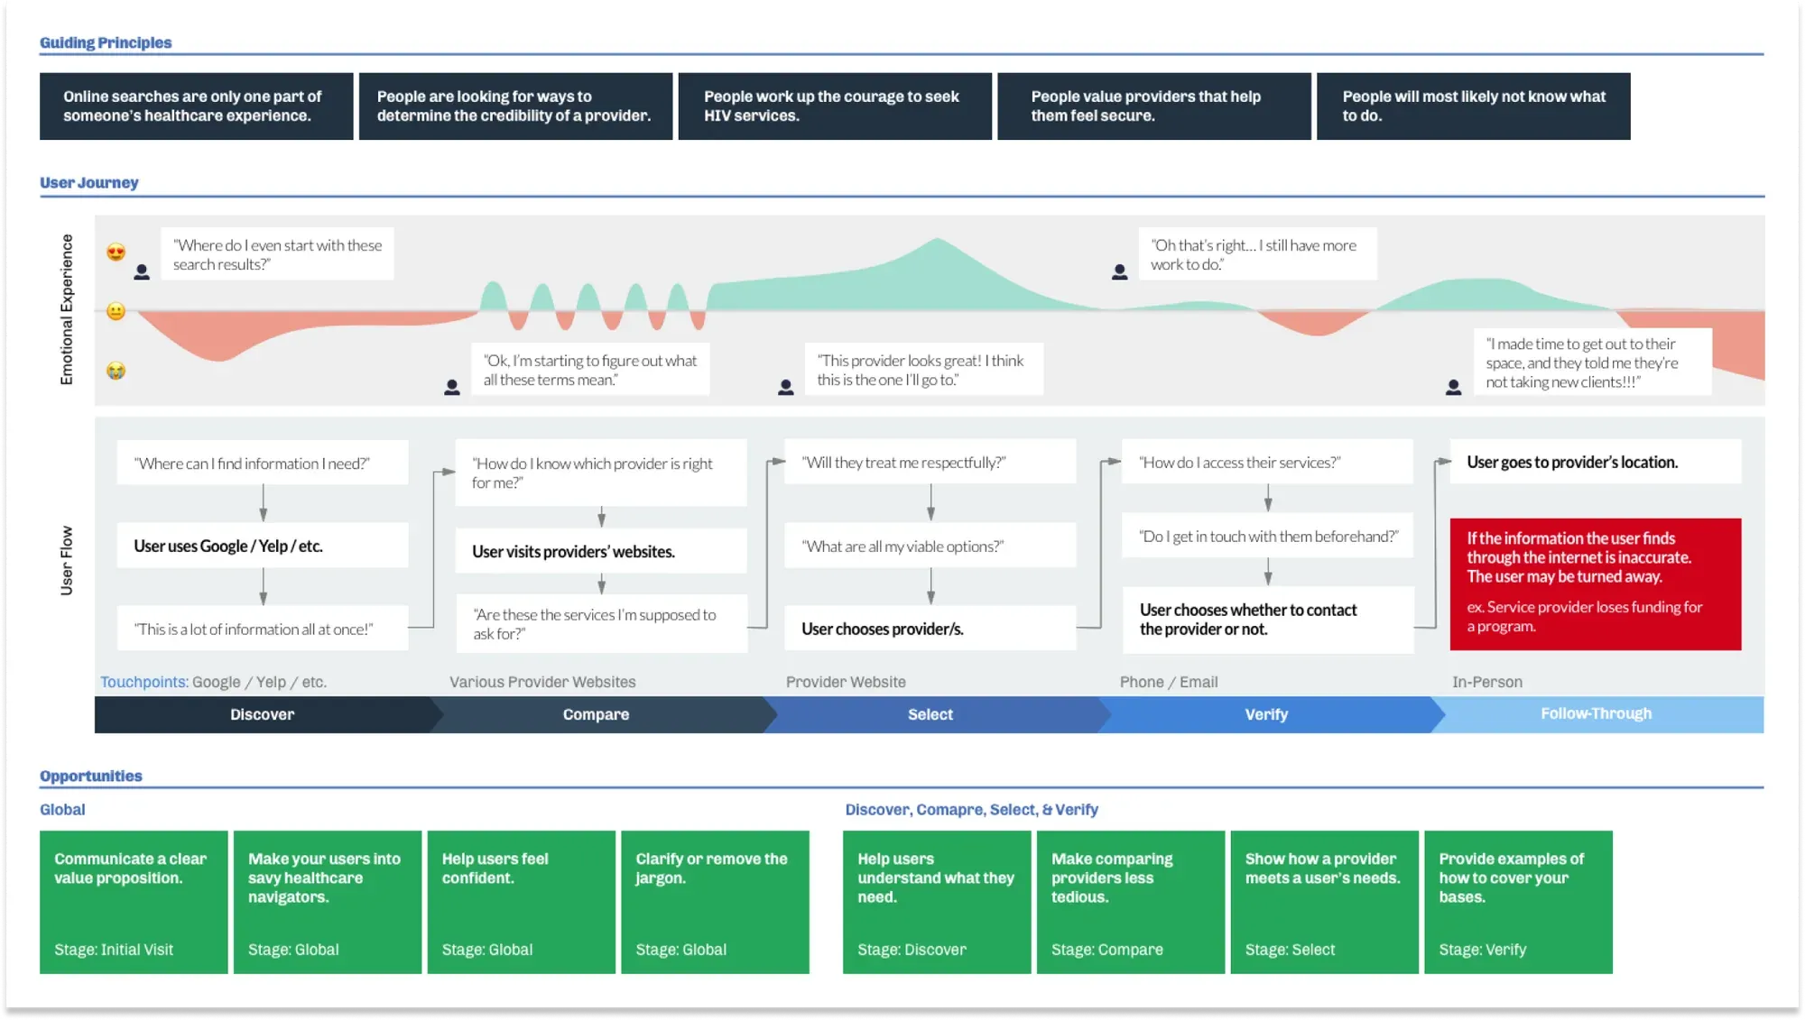Image resolution: width=1805 pixels, height=1020 pixels.
Task: Click "People value providers" principle box
Action: pyautogui.click(x=1154, y=106)
